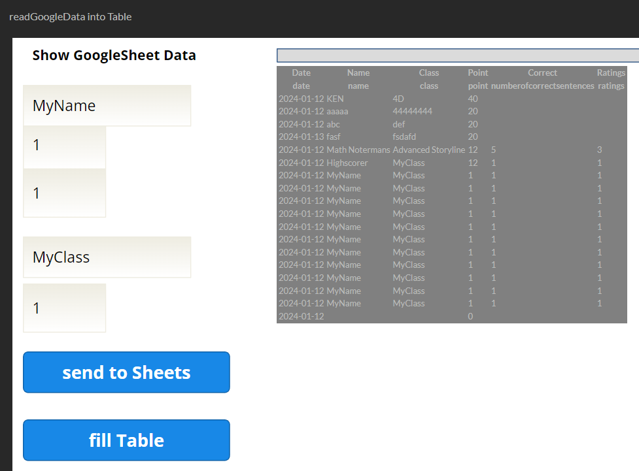Click the Advanced Storyline class cell
This screenshot has height=471, width=639.
428,150
